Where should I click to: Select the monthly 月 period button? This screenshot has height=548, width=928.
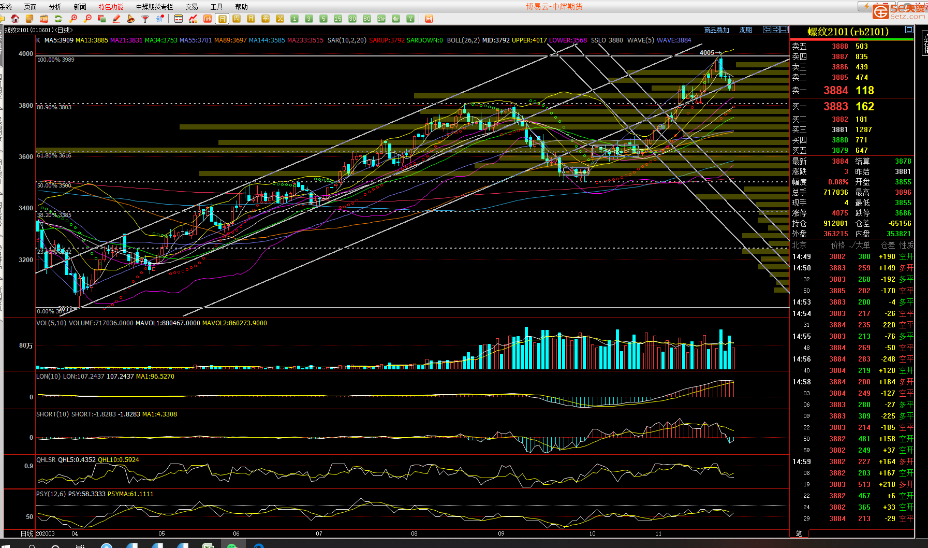(251, 19)
